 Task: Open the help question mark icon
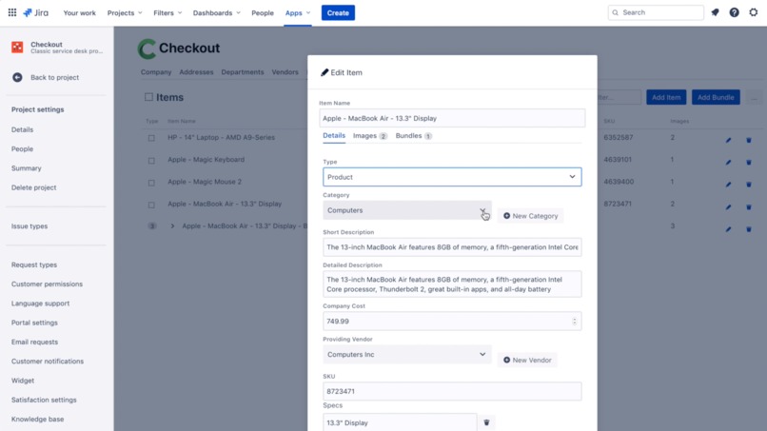tap(735, 12)
